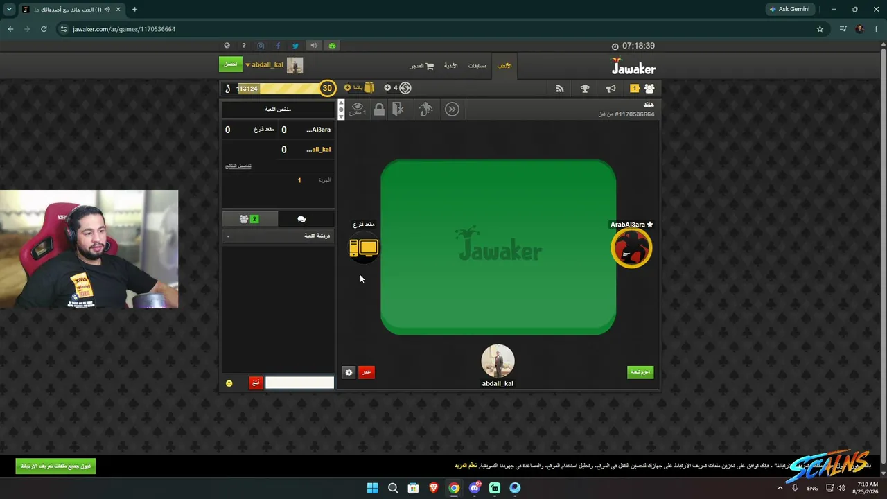
Task: Switch to the chat bubble tab
Action: point(301,219)
